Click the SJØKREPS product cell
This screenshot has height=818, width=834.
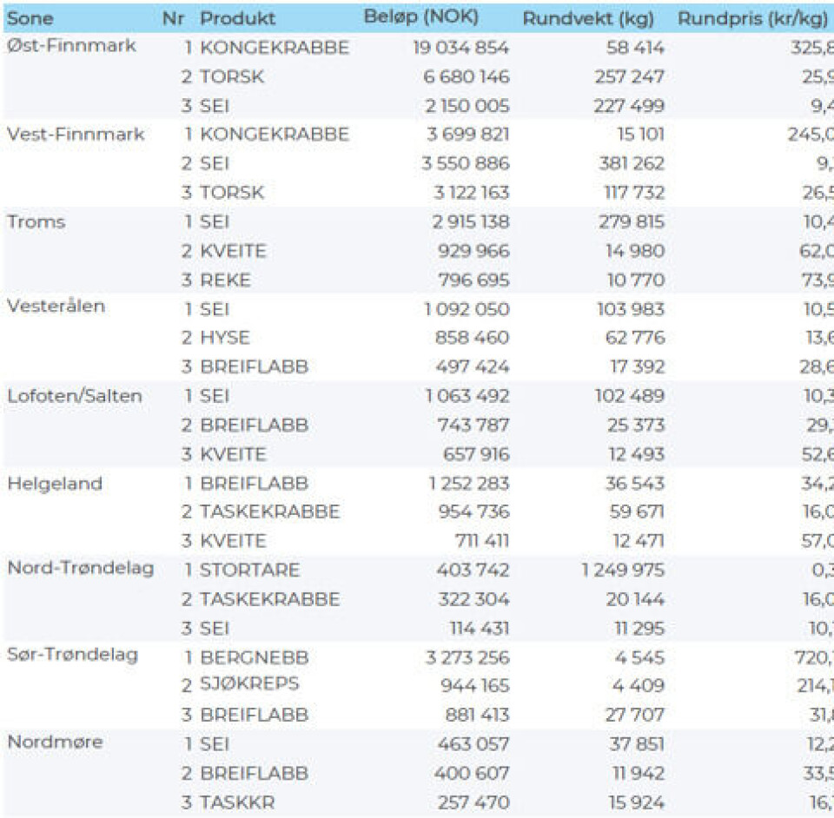point(249,685)
